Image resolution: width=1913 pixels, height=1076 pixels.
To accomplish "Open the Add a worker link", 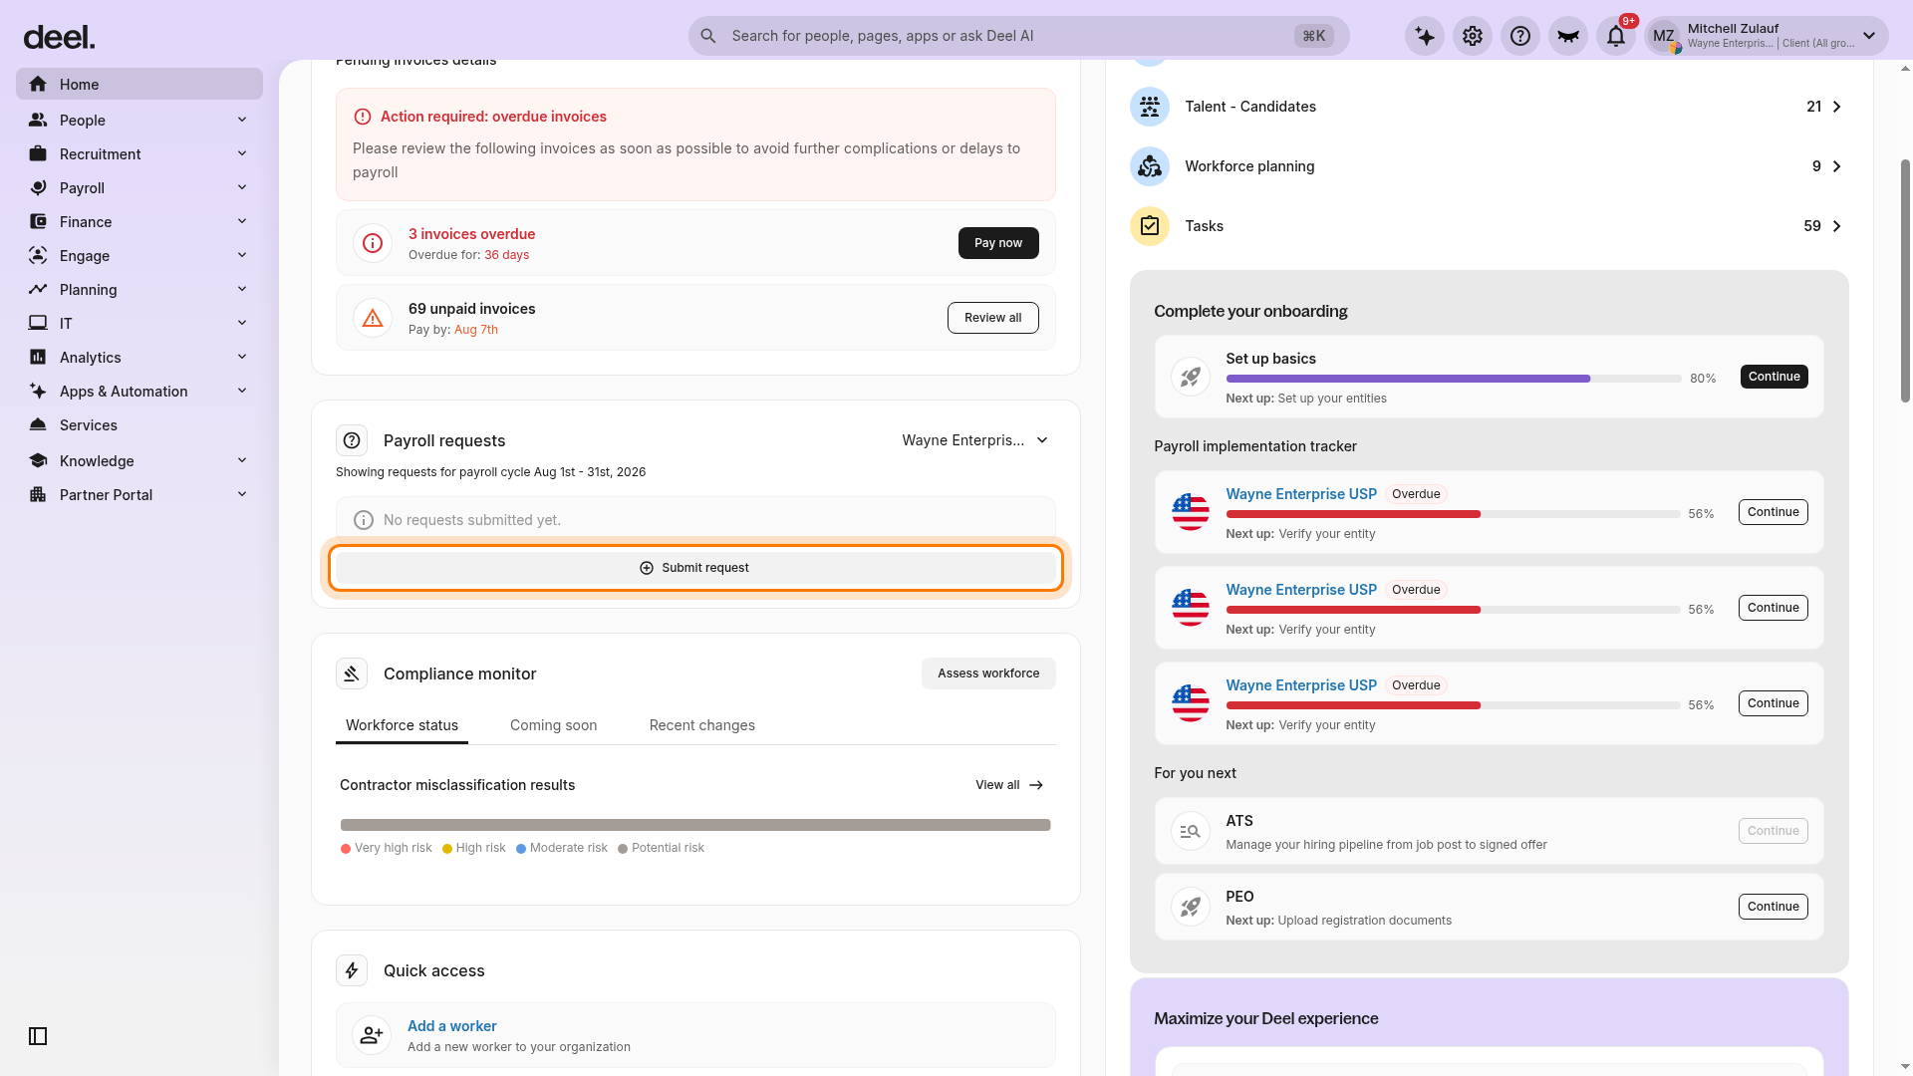I will click(451, 1026).
